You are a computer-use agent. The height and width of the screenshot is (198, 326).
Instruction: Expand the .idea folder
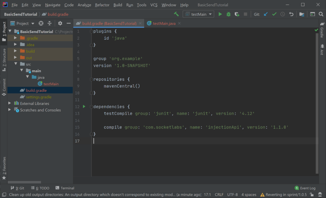pyautogui.click(x=15, y=44)
